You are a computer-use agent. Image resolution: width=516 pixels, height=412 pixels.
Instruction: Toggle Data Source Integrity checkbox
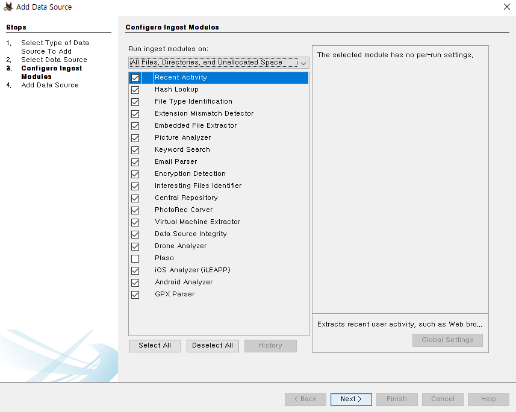click(135, 234)
